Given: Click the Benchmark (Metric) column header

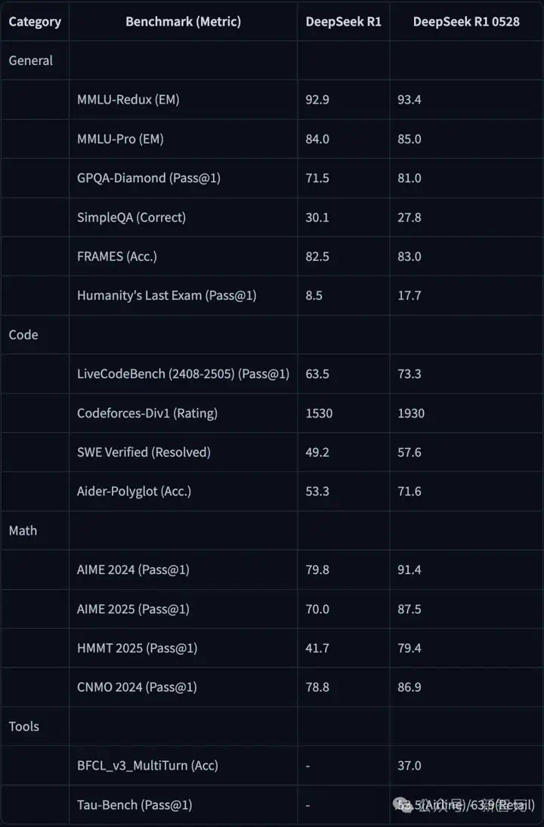Looking at the screenshot, I should (x=183, y=22).
